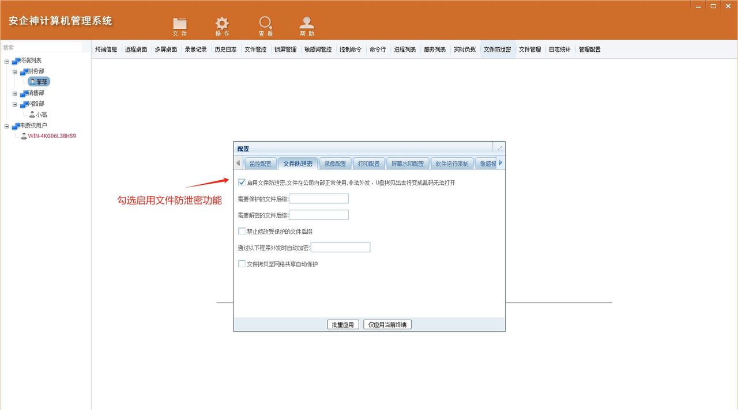The width and height of the screenshot is (738, 410).
Task: Collapse the 财务部 tree node
Action: pos(14,72)
